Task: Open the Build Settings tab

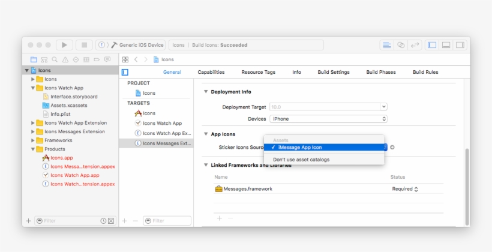Action: click(x=334, y=72)
